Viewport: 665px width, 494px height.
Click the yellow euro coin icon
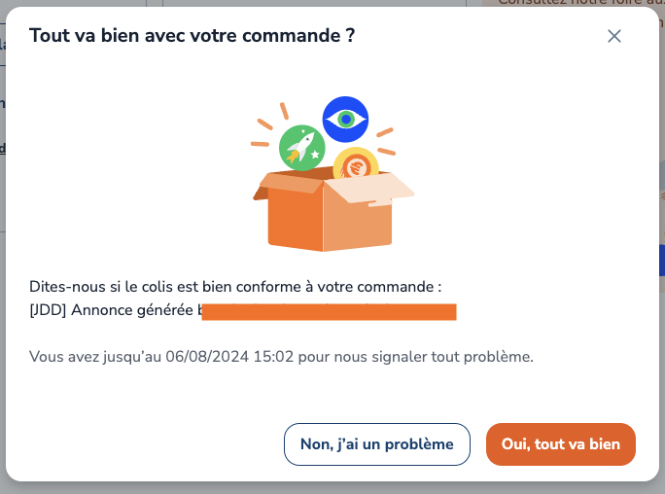356,165
